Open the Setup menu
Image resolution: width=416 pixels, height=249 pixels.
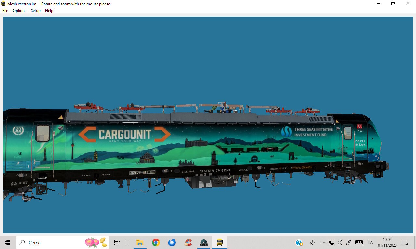[36, 11]
